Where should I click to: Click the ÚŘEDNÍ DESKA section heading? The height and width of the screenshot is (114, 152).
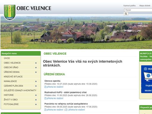54,74
